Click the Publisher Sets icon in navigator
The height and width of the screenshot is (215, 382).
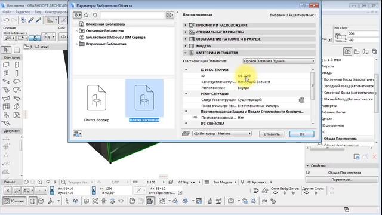(374, 52)
